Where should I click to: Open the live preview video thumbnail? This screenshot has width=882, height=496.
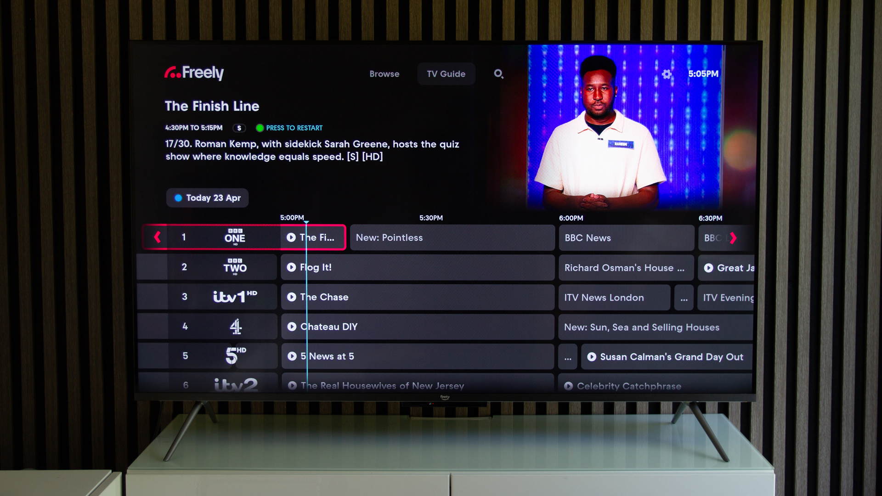[626, 126]
